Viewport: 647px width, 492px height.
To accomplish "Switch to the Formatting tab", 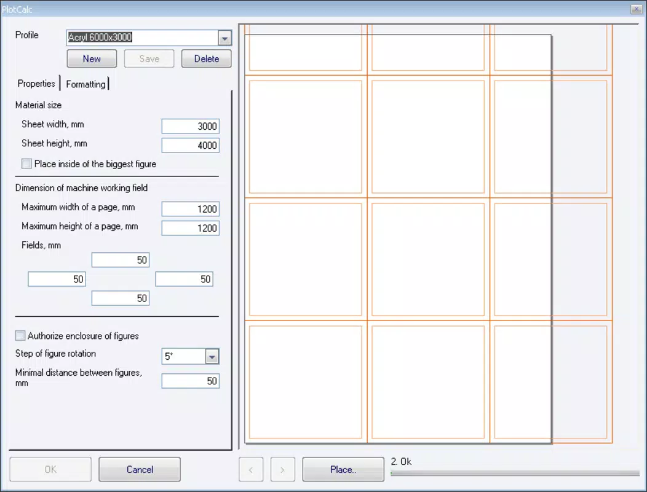I will point(85,84).
